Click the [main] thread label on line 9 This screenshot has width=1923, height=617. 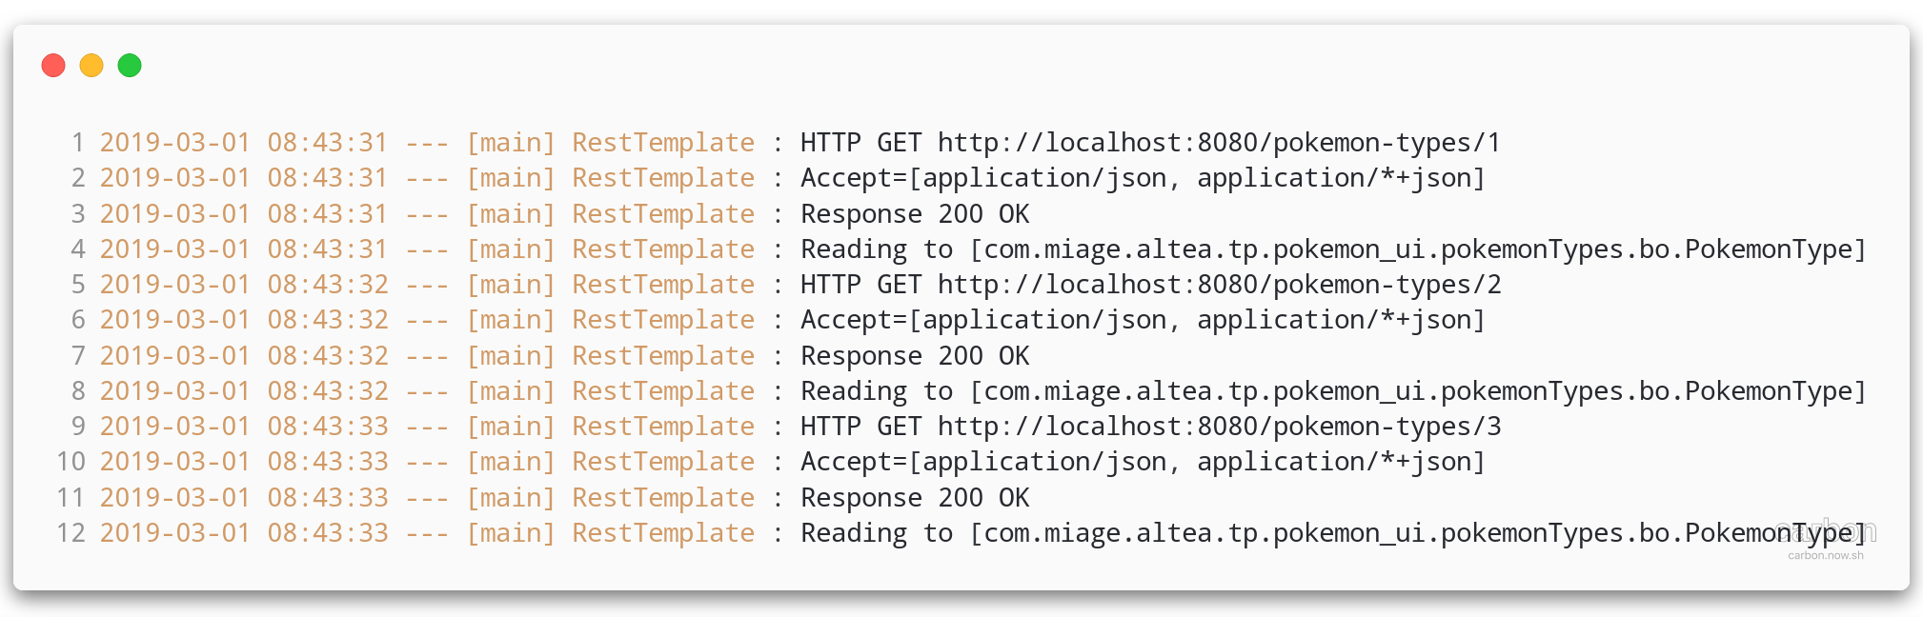point(511,427)
